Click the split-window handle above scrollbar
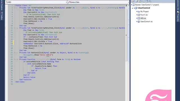The image size is (180, 101). 126,6
